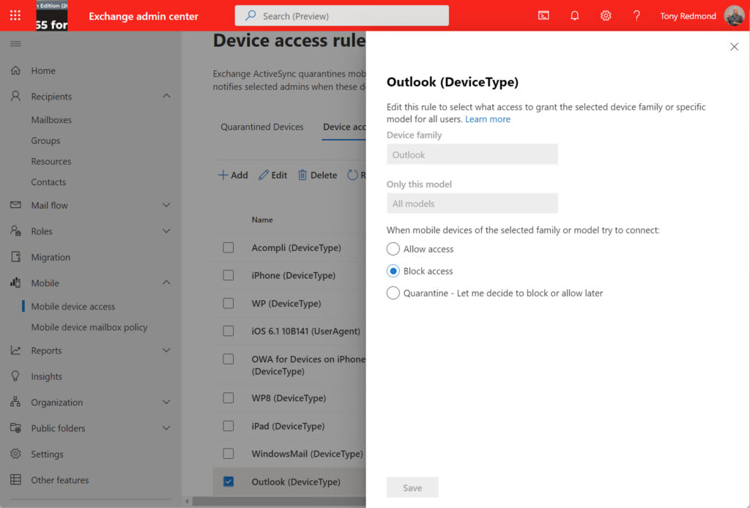This screenshot has width=750, height=508.
Task: Expand the Public folders chevron
Action: point(166,427)
